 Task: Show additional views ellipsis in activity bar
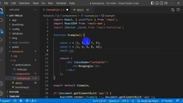1,60
